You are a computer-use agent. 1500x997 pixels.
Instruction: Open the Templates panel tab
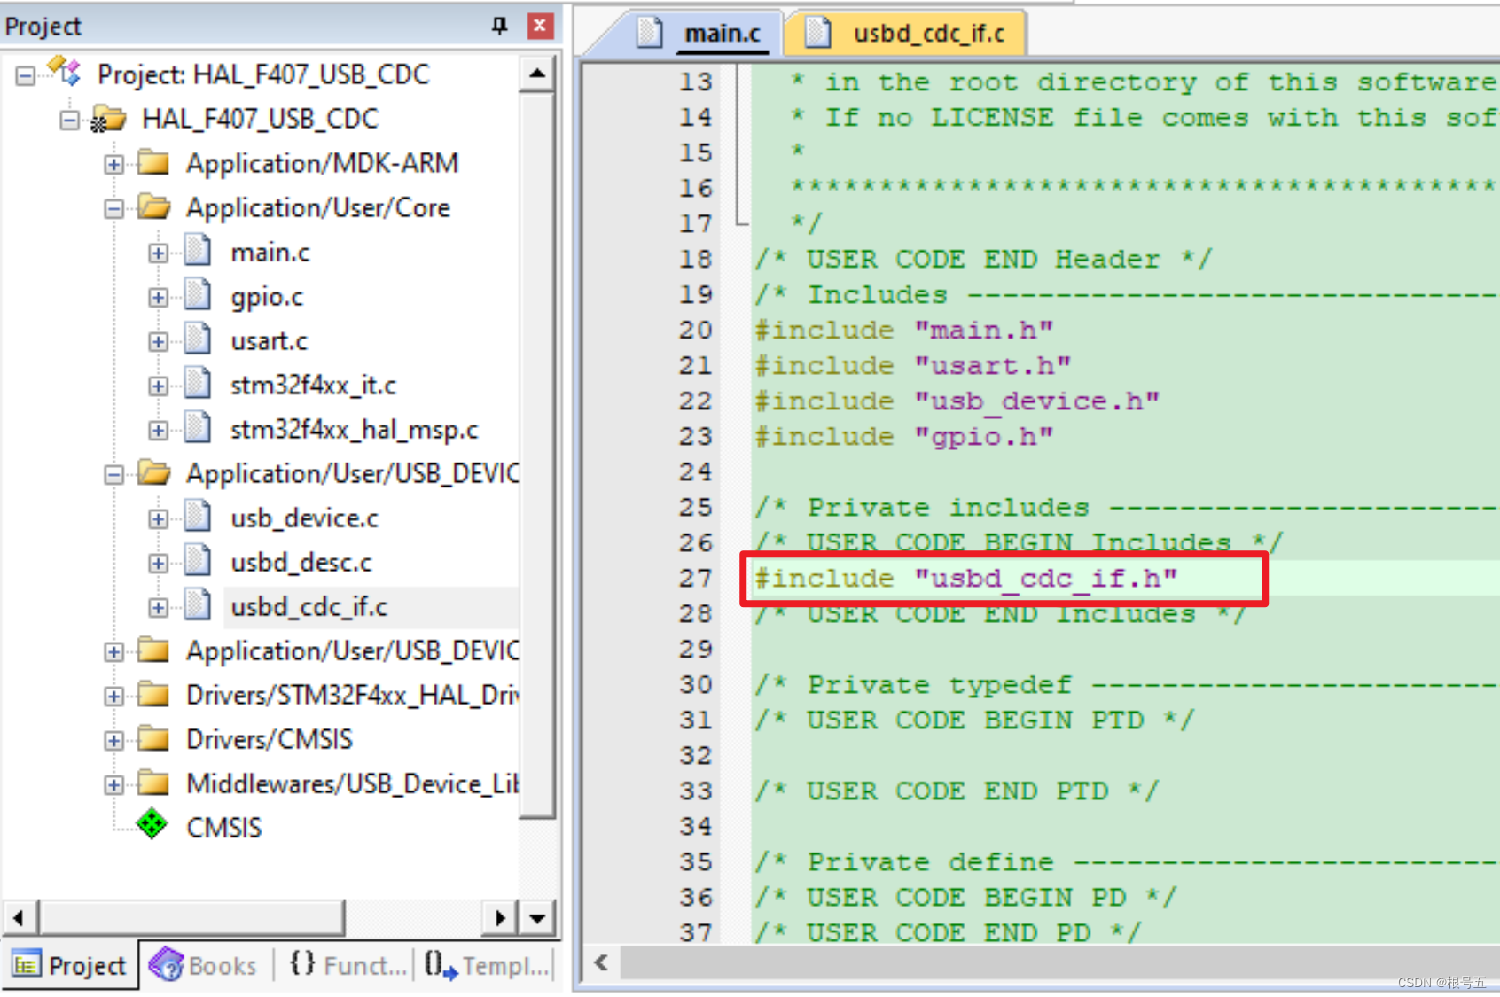488,965
